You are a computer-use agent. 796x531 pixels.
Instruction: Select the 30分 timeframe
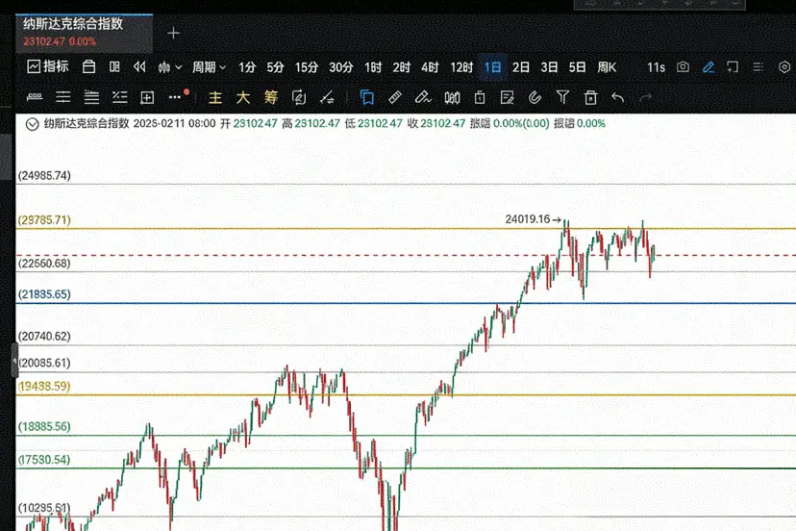click(340, 67)
